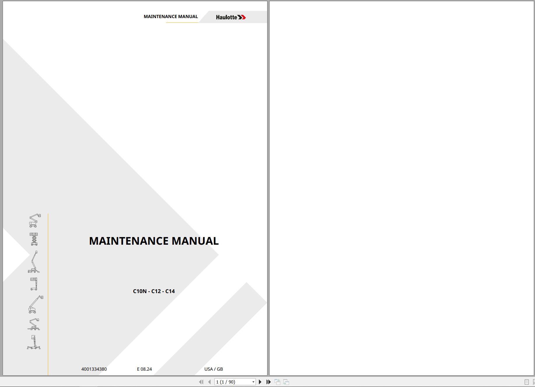
Task: Open the page number dropdown
Action: (253, 382)
